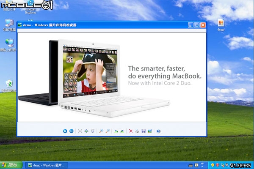Click the red shield alert tray icon
This screenshot has height=169, width=254.
[218, 165]
